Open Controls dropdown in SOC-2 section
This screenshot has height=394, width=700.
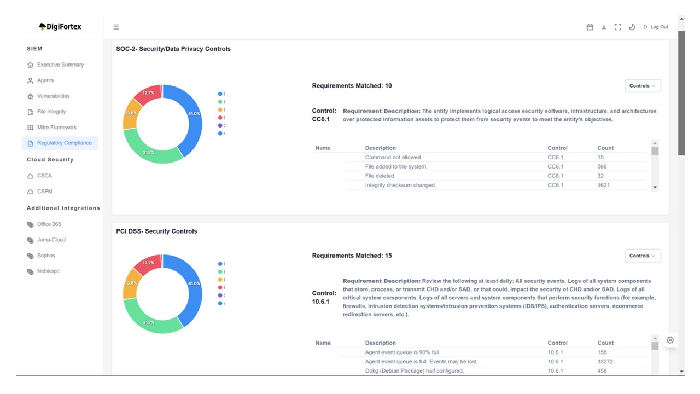643,86
